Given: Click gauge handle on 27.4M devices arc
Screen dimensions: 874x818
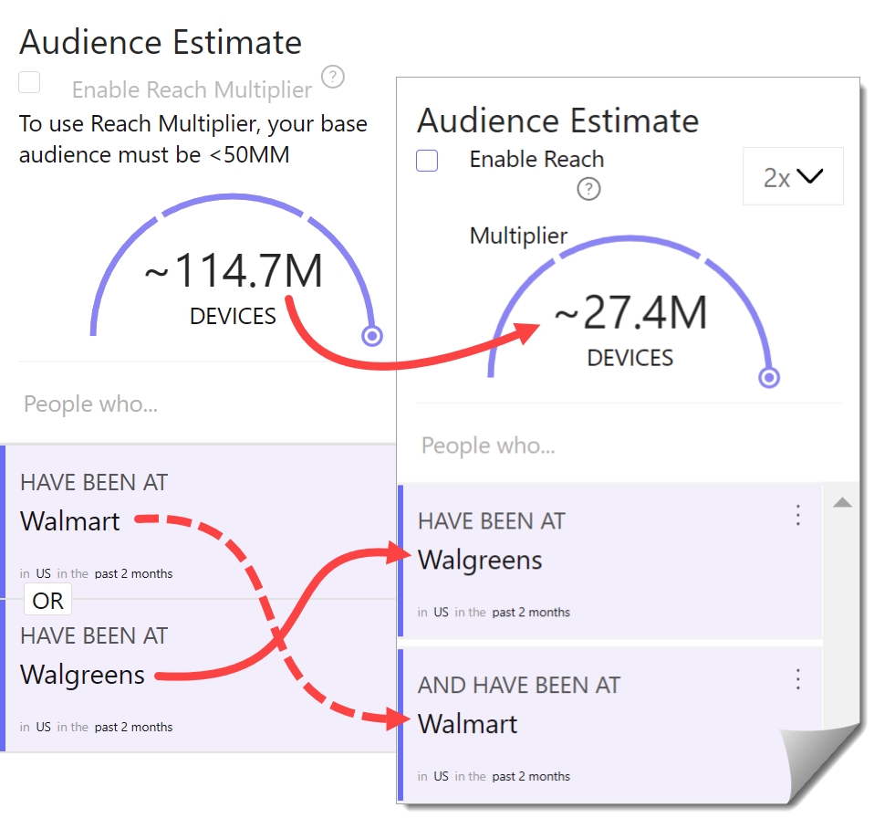Looking at the screenshot, I should coord(769,377).
